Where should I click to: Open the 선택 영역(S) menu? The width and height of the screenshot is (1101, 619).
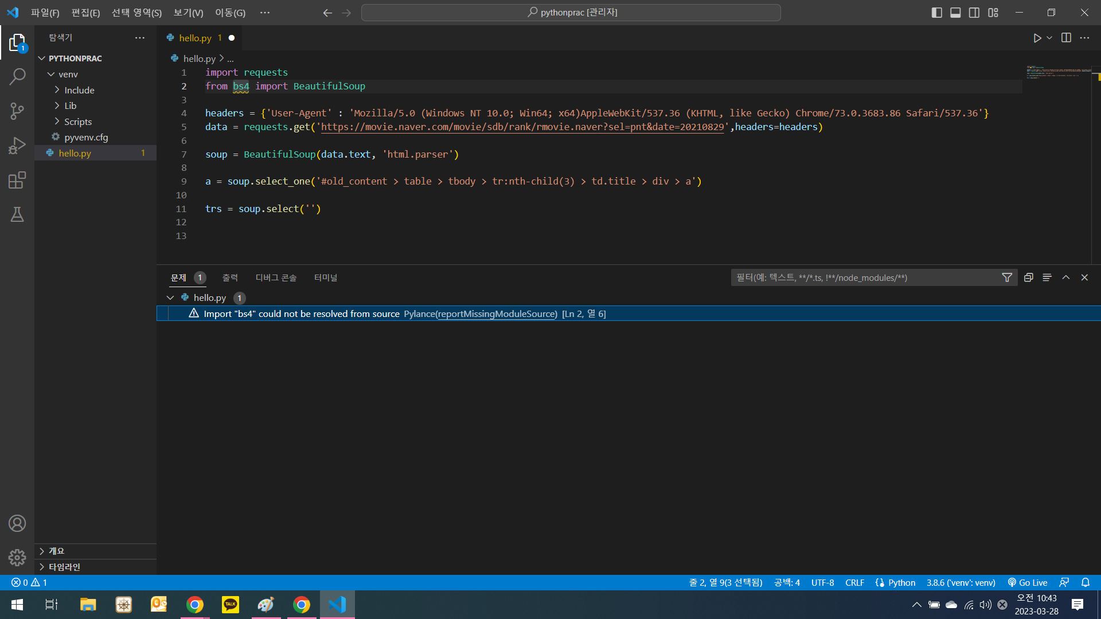click(x=136, y=13)
